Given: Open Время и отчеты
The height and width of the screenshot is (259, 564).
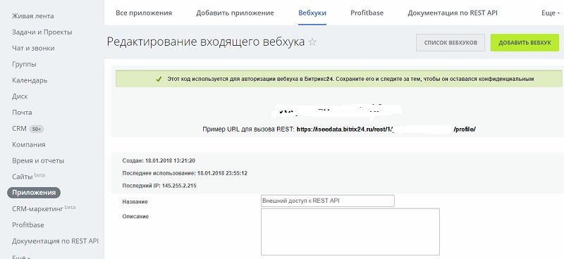Looking at the screenshot, I should (x=38, y=161).
